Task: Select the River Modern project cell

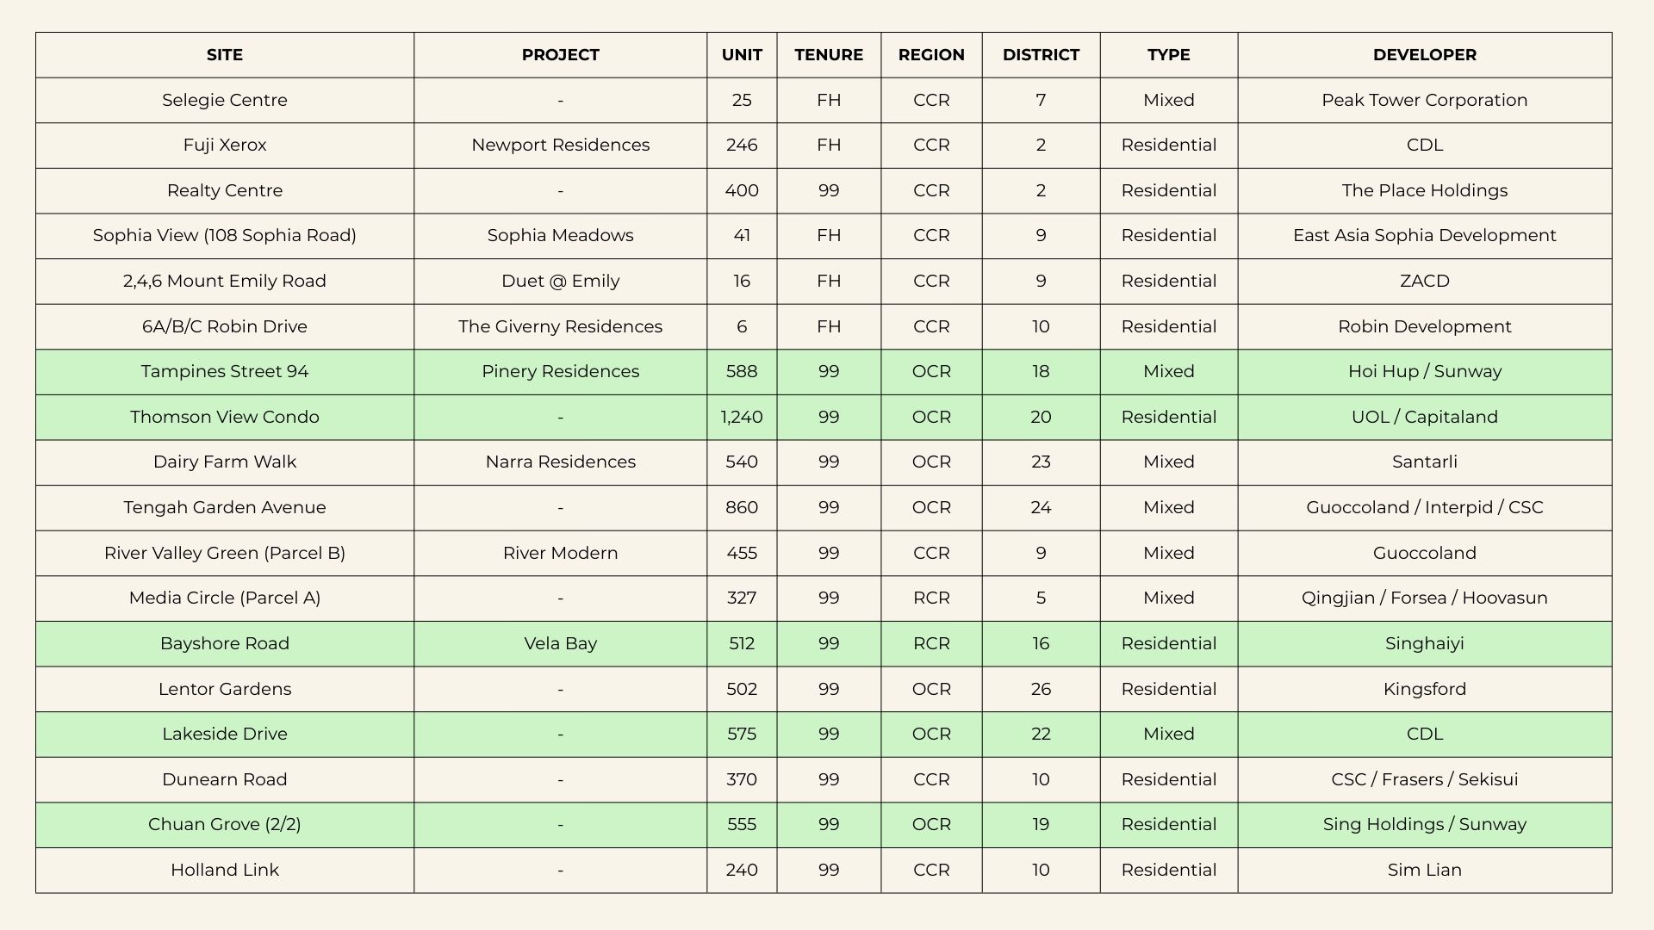Action: click(x=560, y=553)
